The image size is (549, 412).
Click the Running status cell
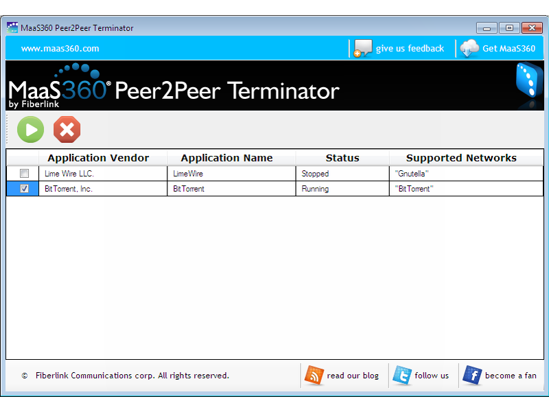(342, 188)
